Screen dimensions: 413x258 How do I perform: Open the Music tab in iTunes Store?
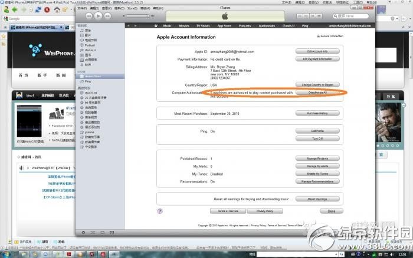pos(167,26)
